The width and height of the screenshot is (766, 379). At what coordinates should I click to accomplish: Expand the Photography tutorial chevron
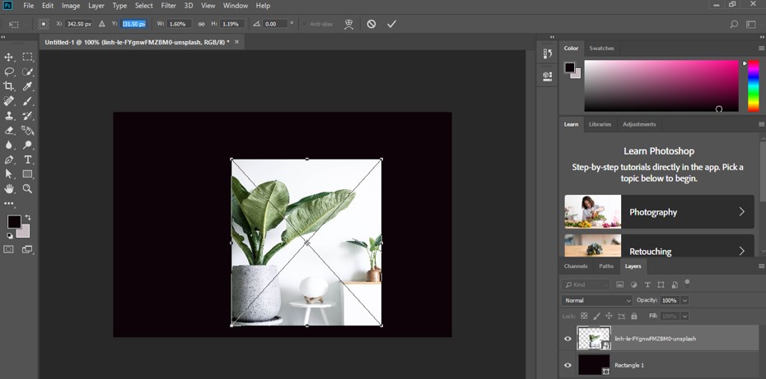pos(741,211)
